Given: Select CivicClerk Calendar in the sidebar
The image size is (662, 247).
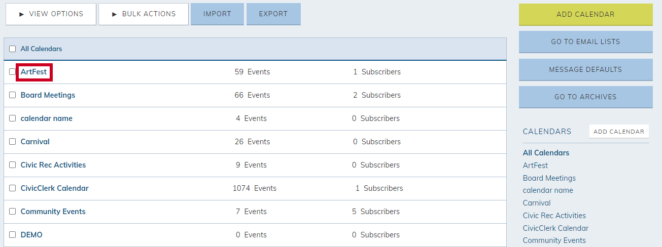Looking at the screenshot, I should tap(555, 228).
